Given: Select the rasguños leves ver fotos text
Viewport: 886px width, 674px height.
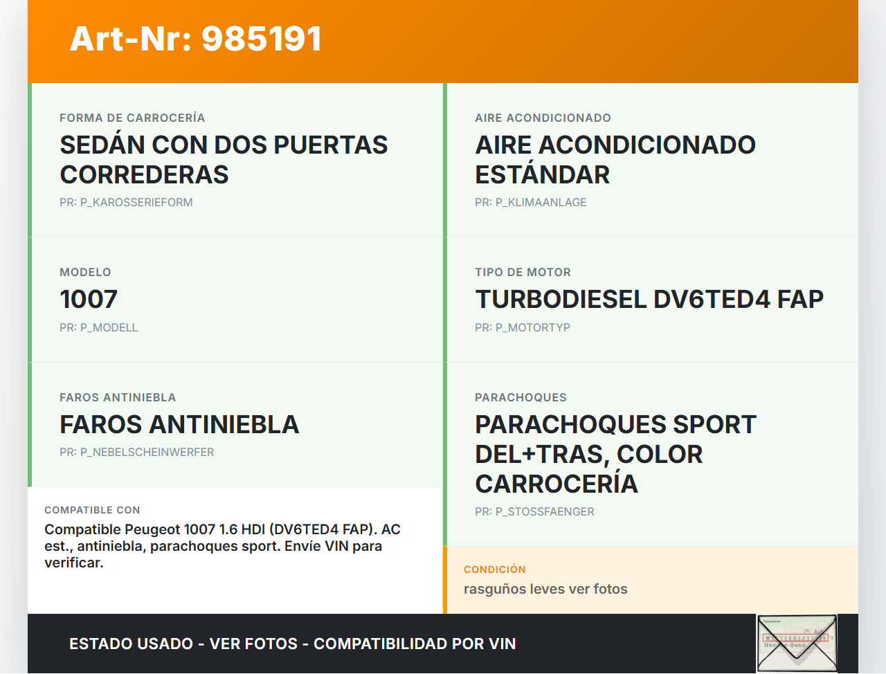Looking at the screenshot, I should point(545,590).
